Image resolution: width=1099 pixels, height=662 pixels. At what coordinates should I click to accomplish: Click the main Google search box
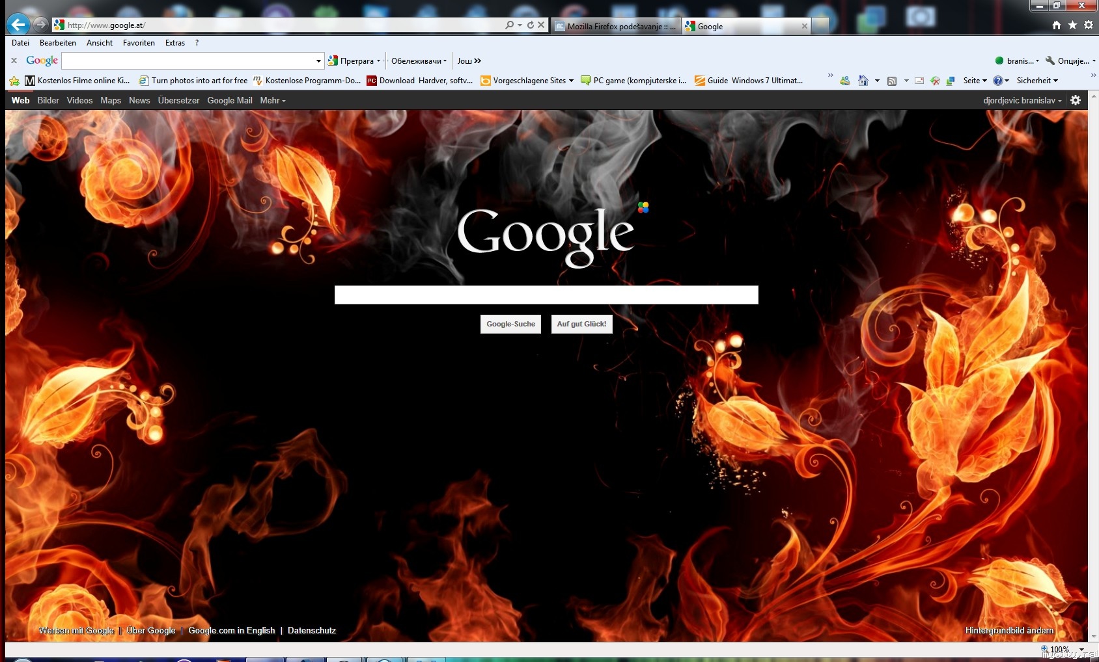pos(546,295)
